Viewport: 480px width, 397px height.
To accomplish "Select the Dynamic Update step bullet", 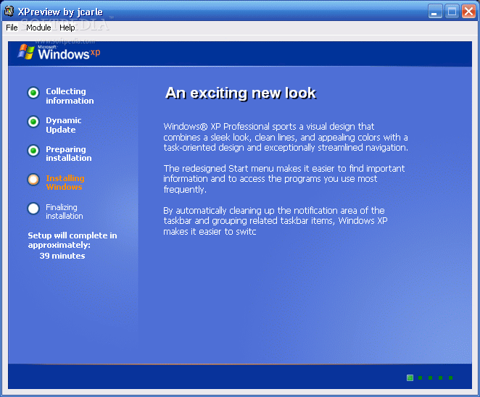I will click(33, 122).
